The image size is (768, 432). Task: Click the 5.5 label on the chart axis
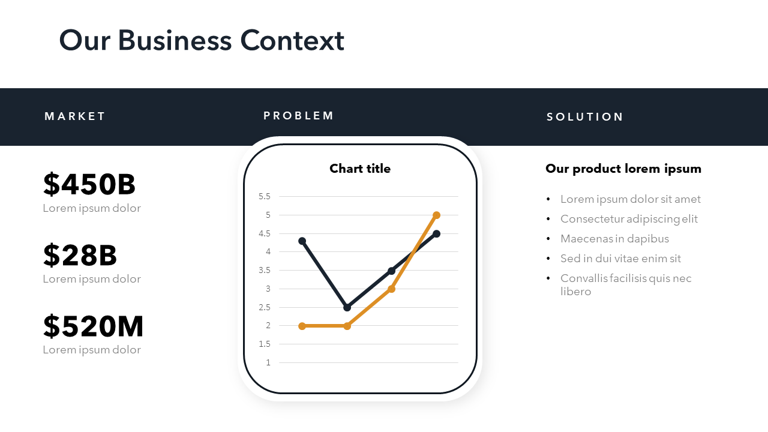click(x=265, y=196)
